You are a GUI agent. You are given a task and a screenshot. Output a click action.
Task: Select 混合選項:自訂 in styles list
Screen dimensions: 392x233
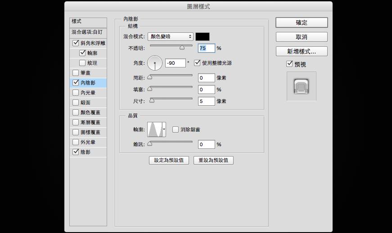88,32
